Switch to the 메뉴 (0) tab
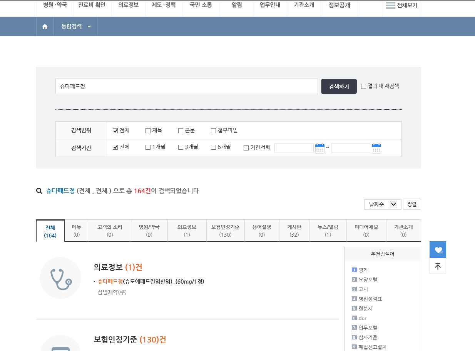Viewport: 475px width, 351px height. tap(77, 231)
